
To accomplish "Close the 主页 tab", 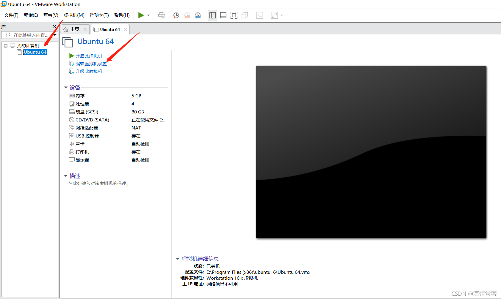I will tap(85, 29).
